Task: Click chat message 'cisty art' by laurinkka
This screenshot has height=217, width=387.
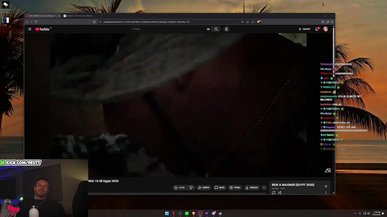Action: click(x=337, y=104)
